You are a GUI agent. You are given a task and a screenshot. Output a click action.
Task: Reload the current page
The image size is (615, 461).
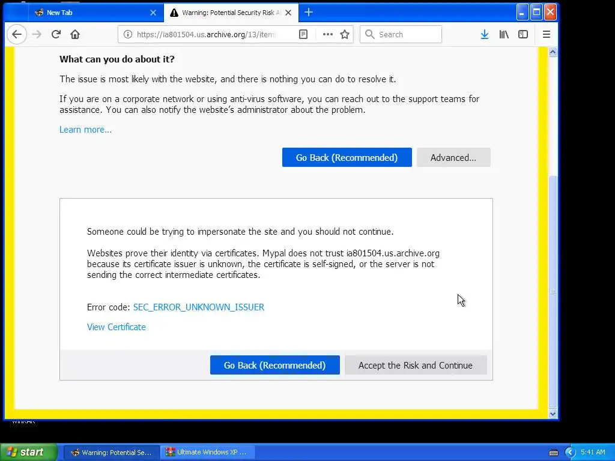click(x=56, y=34)
